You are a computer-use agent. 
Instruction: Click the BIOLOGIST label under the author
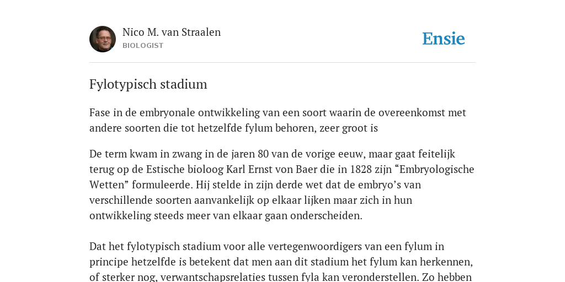click(x=143, y=46)
